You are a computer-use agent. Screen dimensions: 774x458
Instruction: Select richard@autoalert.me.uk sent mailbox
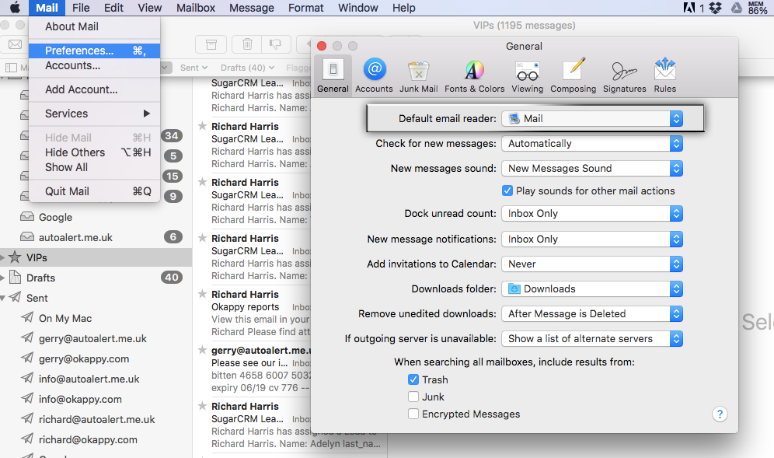pyautogui.click(x=96, y=419)
